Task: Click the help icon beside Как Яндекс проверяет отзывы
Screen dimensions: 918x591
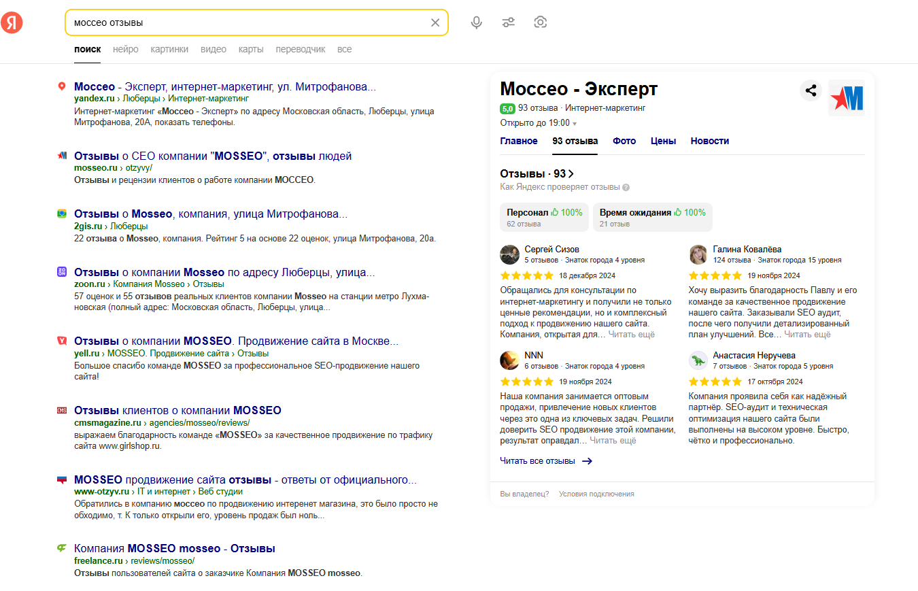Action: (626, 187)
